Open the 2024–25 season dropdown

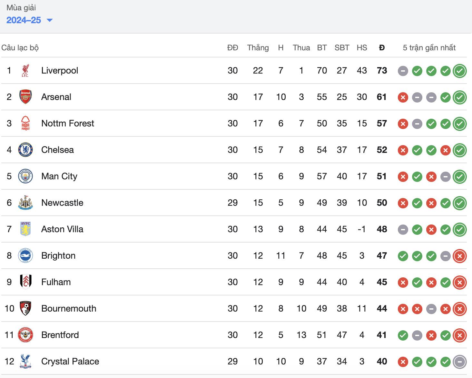point(29,20)
